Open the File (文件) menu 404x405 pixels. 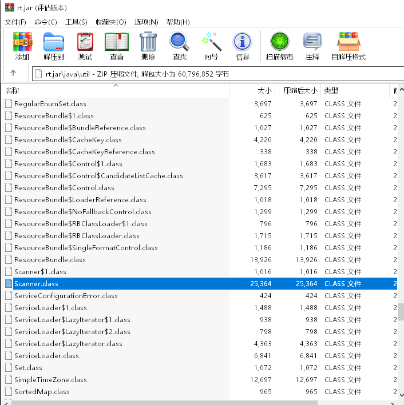[15, 22]
